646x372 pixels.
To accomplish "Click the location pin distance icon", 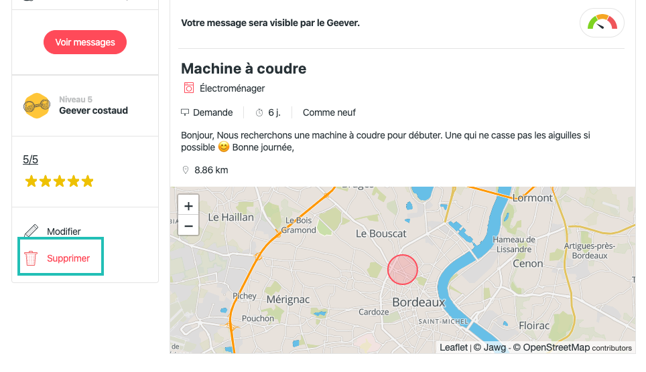I will (x=186, y=170).
